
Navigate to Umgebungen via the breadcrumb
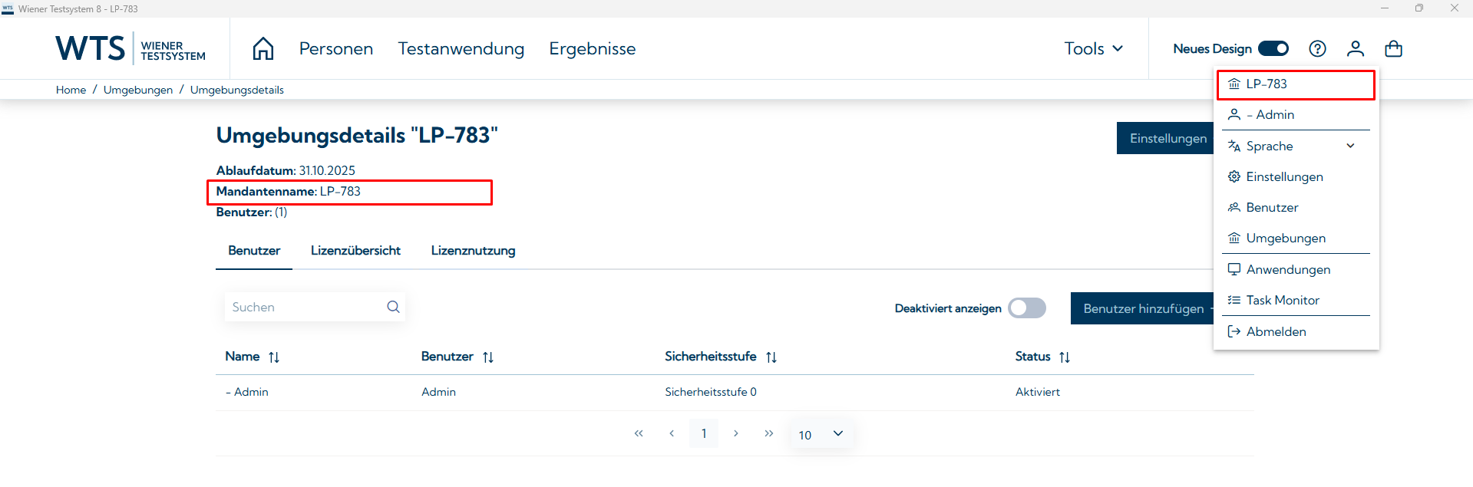tap(138, 90)
